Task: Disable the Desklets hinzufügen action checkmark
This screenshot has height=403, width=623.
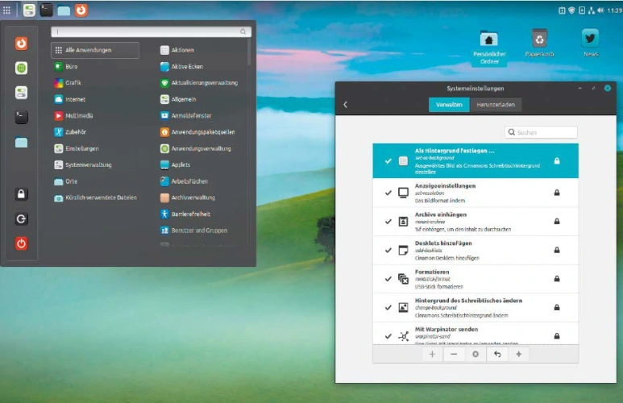Action: click(388, 251)
